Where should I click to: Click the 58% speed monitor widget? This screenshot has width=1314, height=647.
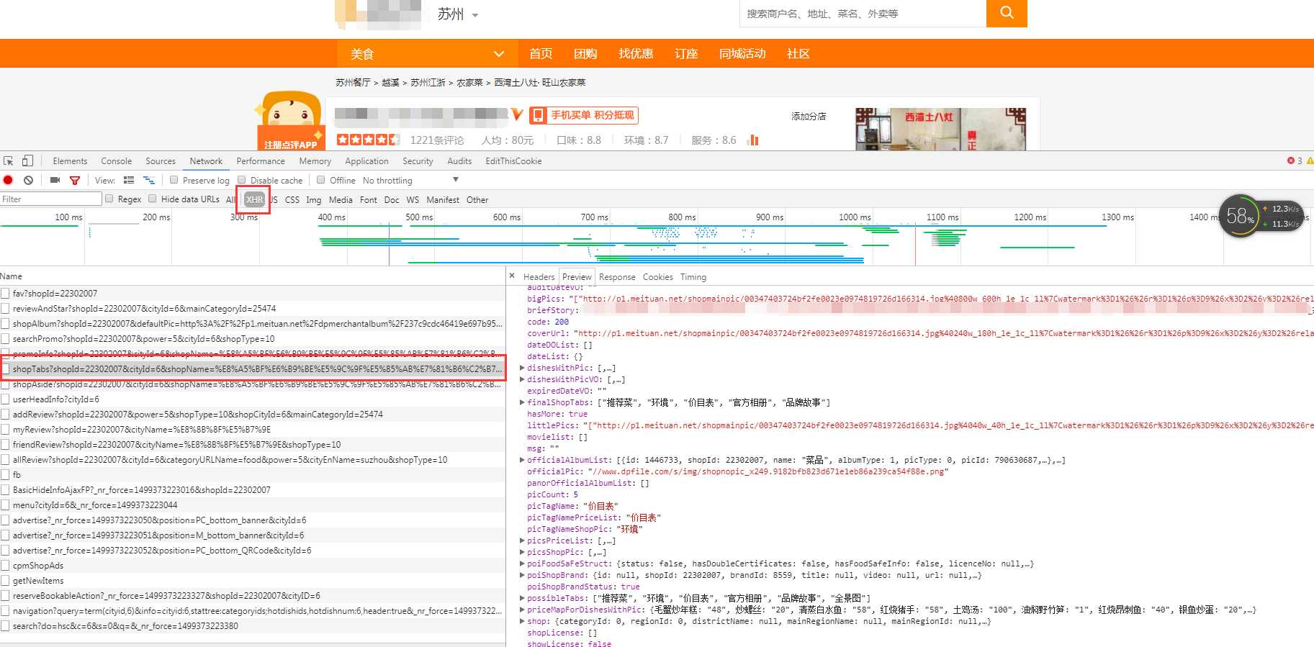click(x=1241, y=216)
